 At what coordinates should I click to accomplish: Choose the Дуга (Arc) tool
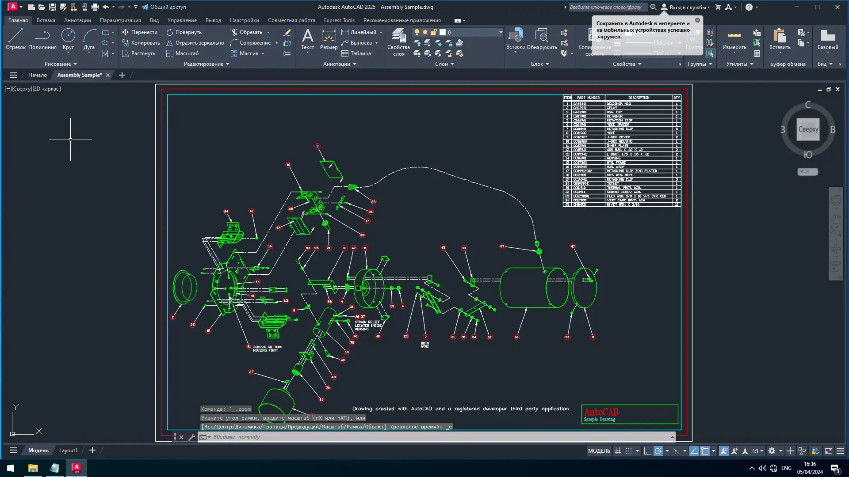click(89, 39)
